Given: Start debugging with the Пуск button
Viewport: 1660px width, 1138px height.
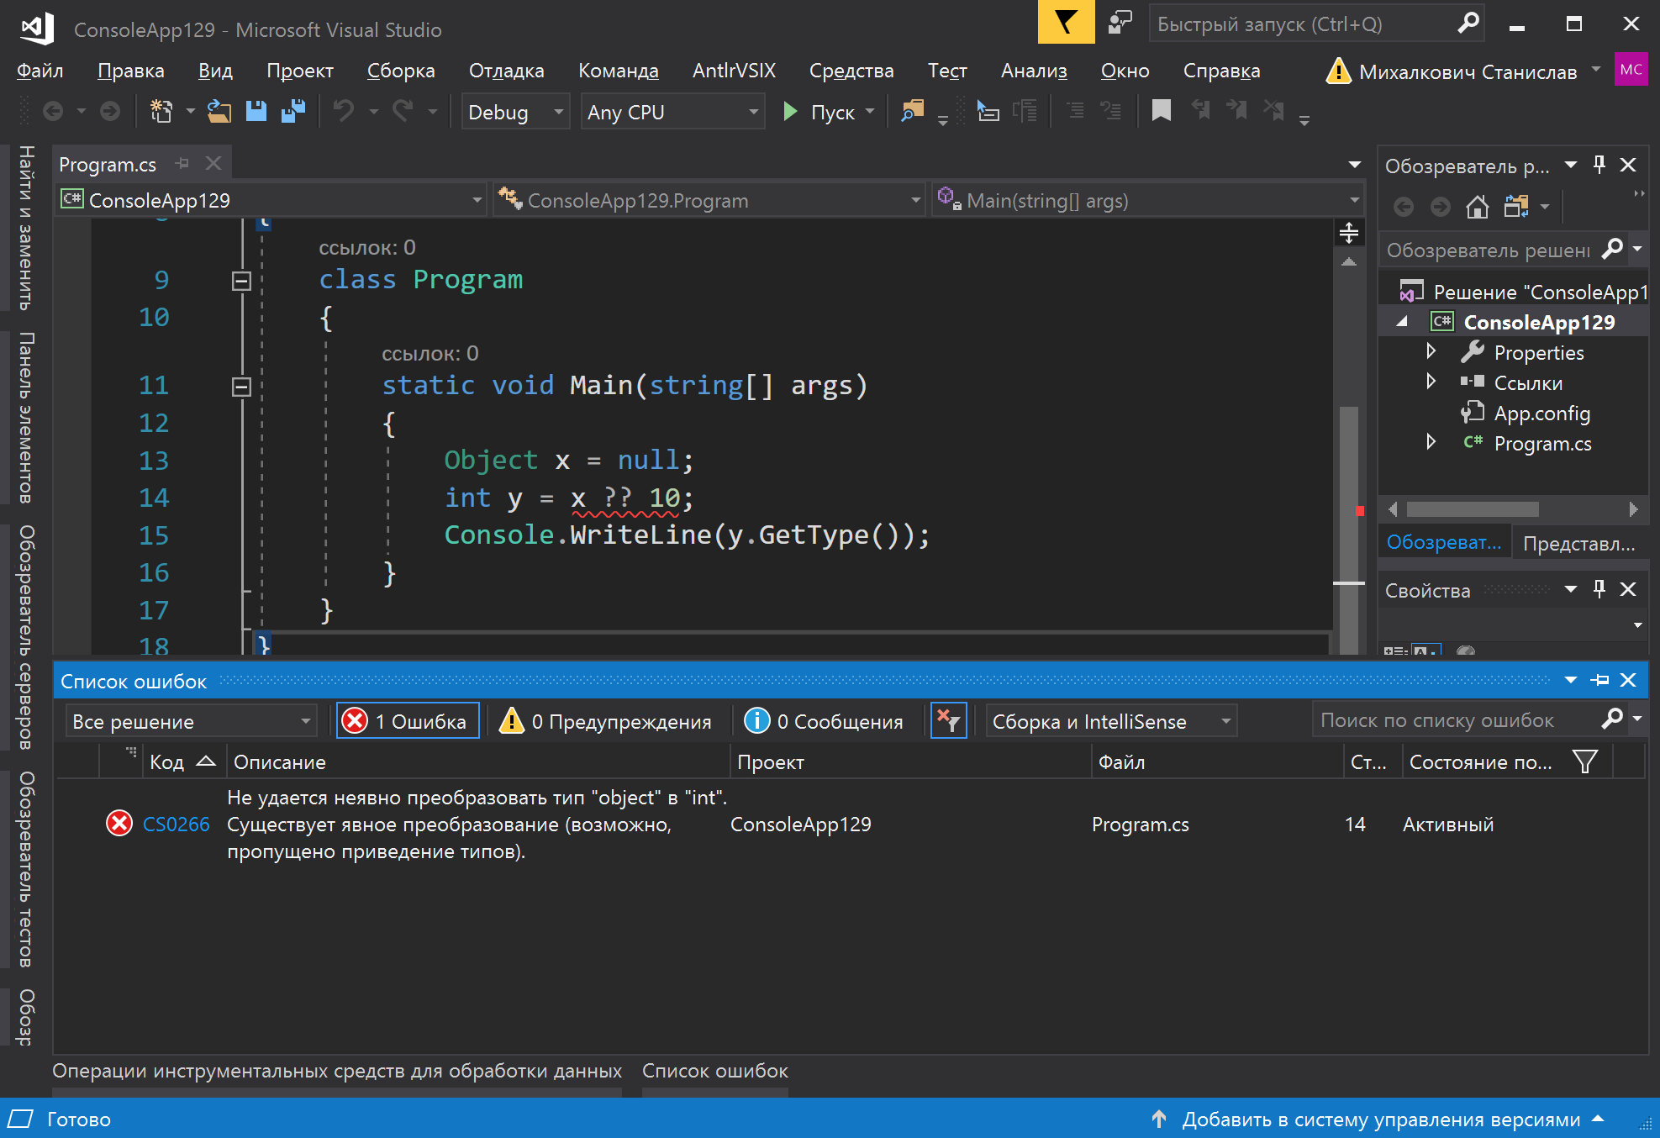Looking at the screenshot, I should (827, 111).
